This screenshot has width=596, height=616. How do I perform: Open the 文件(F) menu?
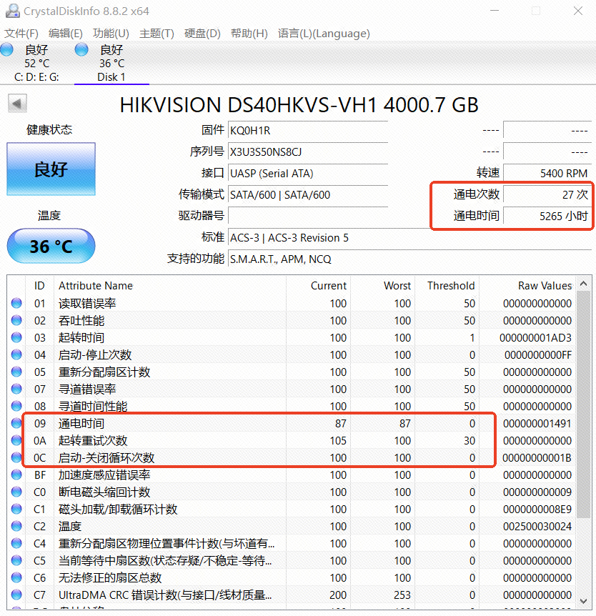[21, 34]
